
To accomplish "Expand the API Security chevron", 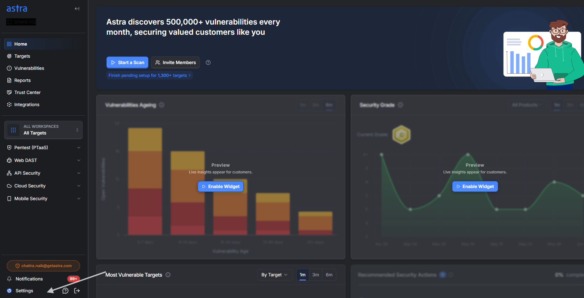I will click(79, 173).
